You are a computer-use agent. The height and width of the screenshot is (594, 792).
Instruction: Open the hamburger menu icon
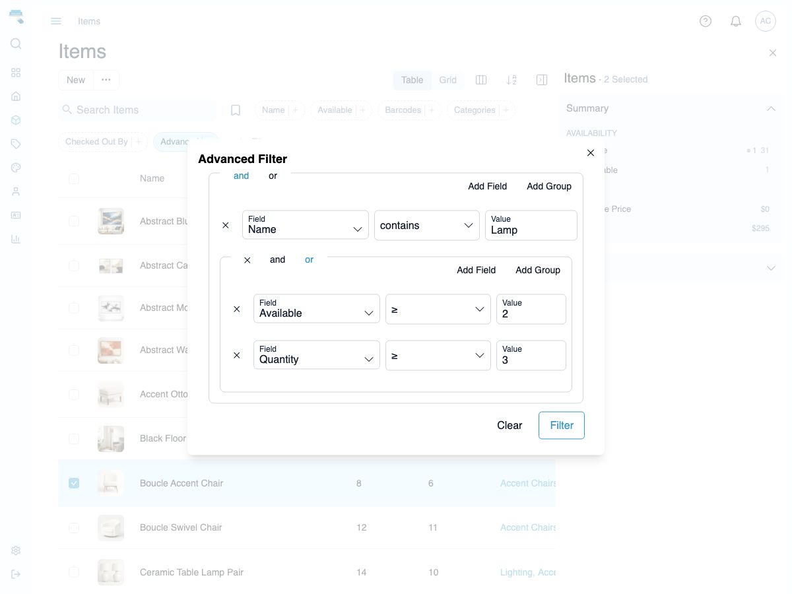(x=56, y=21)
